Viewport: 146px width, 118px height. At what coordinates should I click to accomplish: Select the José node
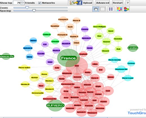click(x=108, y=91)
